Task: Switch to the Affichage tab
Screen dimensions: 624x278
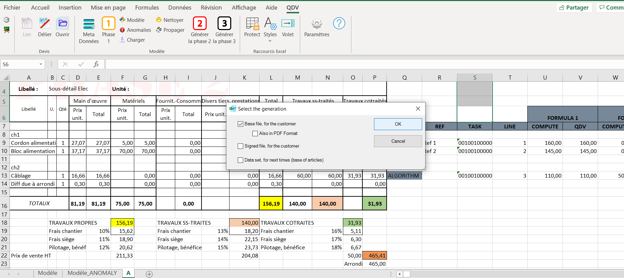Action: point(244,8)
